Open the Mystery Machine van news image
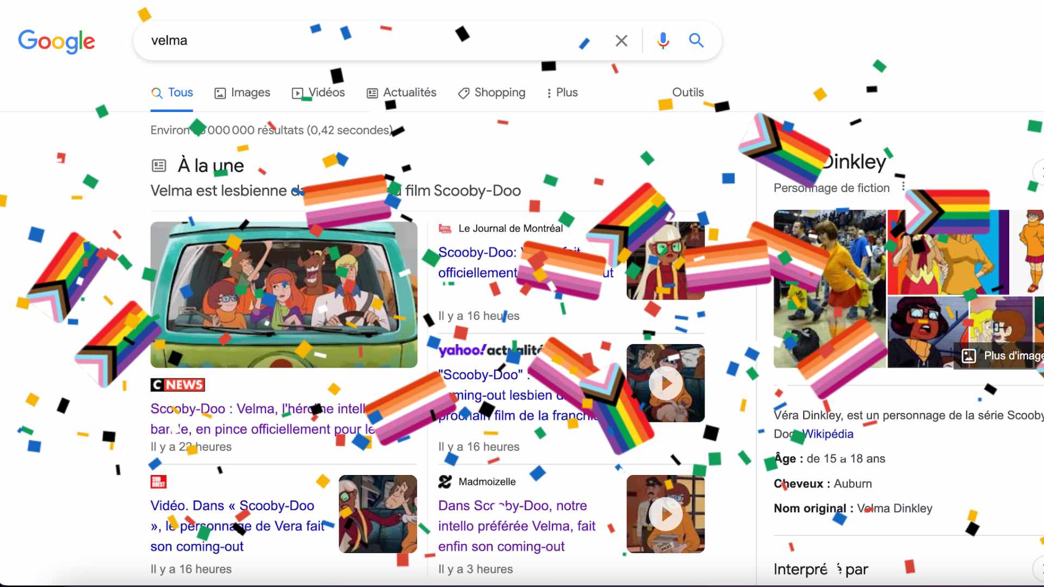 [x=284, y=295]
